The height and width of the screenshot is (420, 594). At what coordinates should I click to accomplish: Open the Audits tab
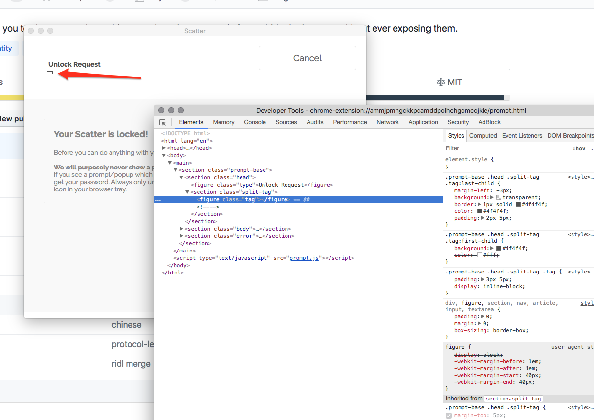(x=315, y=122)
